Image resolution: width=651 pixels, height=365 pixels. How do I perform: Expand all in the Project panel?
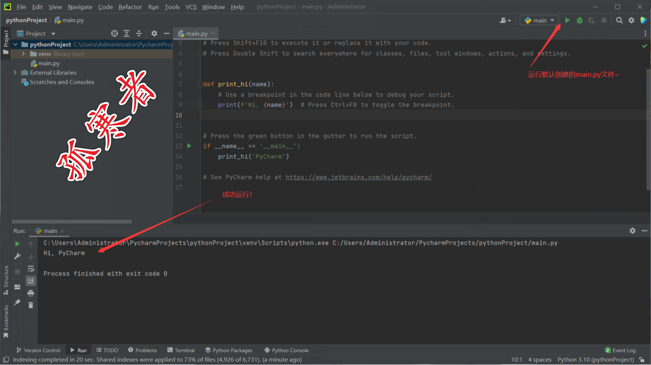click(x=127, y=34)
